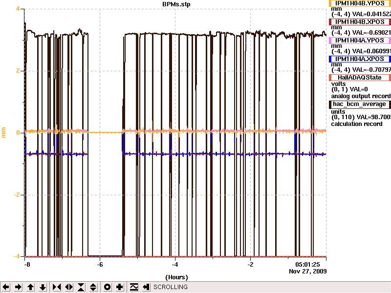The height and width of the screenshot is (293, 391).
Task: Click the mm y-axis unit label
Action: click(x=3, y=132)
